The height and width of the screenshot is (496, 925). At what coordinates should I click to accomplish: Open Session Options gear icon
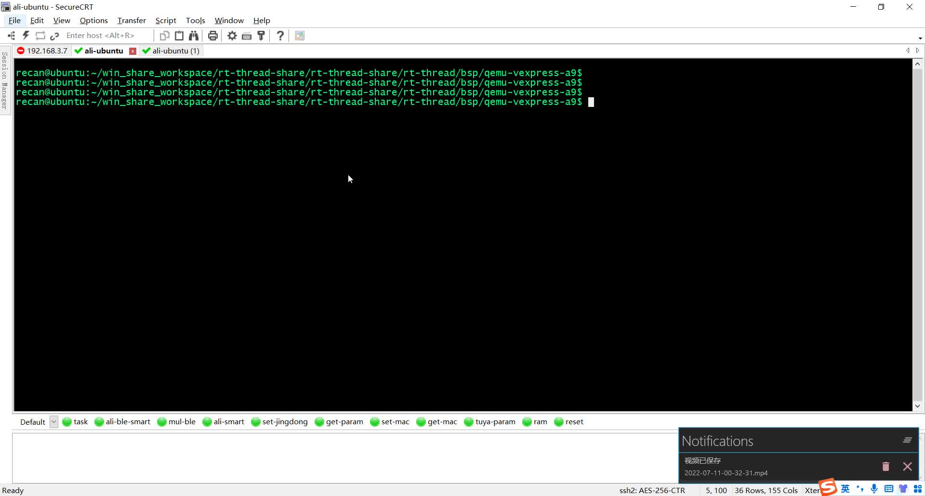pos(232,36)
